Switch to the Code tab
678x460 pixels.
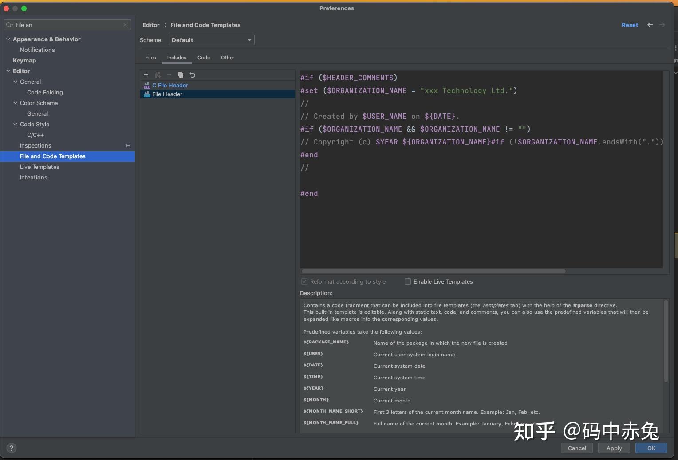204,58
